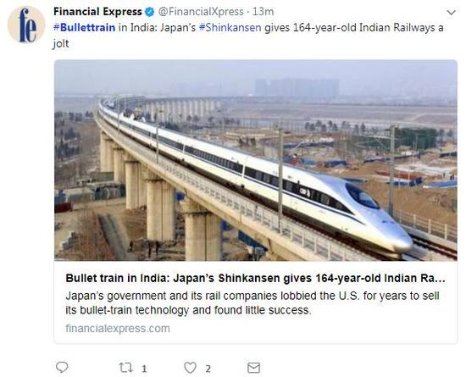This screenshot has width=466, height=377.
Task: Open the bullet train photo preview
Action: coord(256,160)
